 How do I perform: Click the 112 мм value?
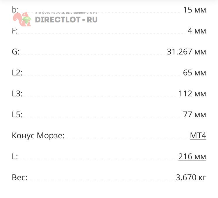click(192, 93)
